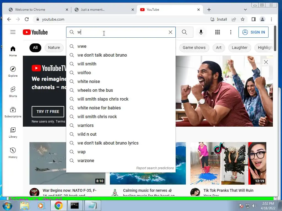
Task: Choose the 'warriors' suggestion
Action: [121, 125]
